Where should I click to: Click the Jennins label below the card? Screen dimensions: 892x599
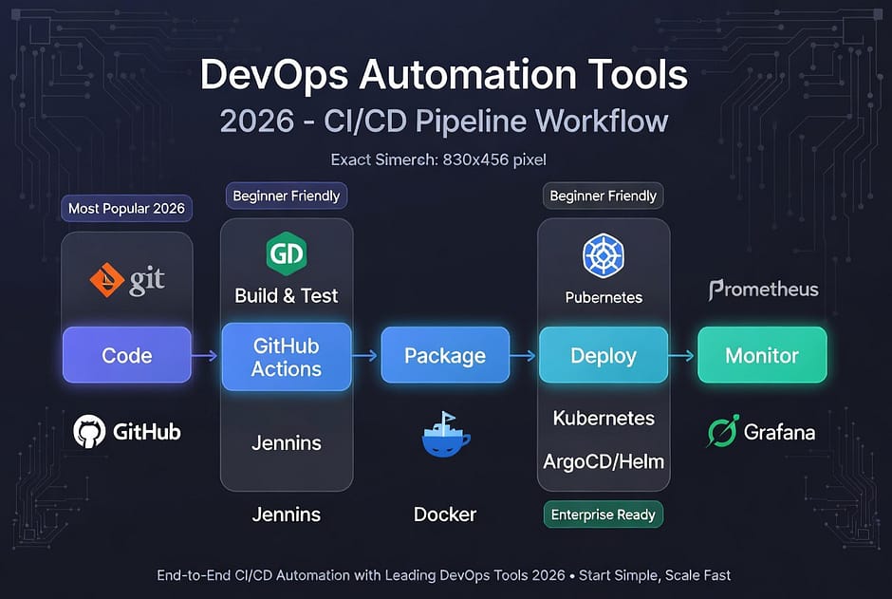(287, 515)
